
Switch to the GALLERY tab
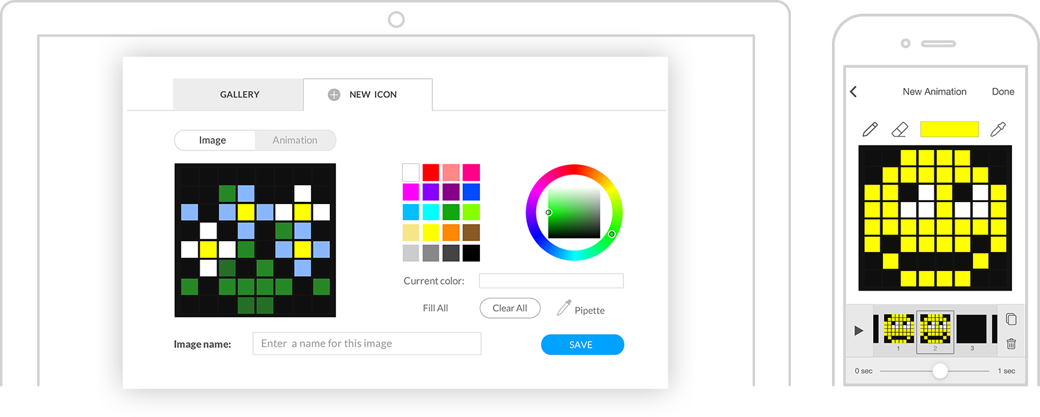[239, 94]
